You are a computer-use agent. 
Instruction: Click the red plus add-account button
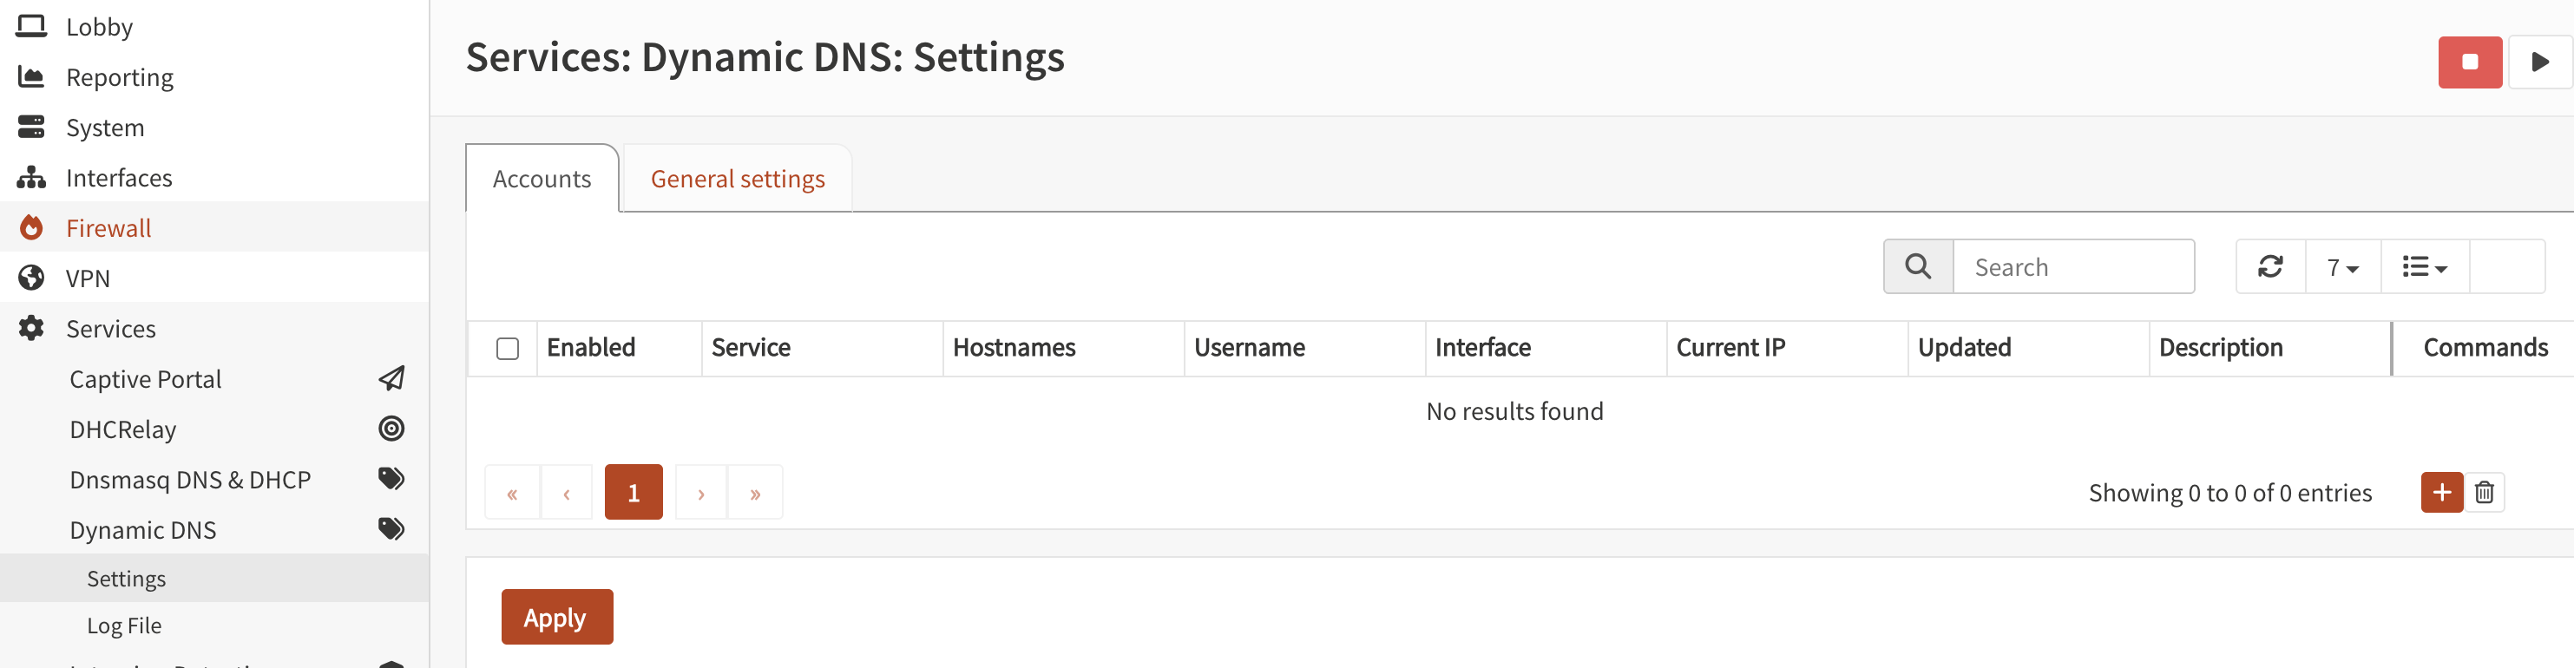(x=2441, y=492)
